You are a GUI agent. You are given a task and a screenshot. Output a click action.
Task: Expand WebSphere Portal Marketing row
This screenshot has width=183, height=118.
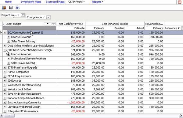pos(5,85)
